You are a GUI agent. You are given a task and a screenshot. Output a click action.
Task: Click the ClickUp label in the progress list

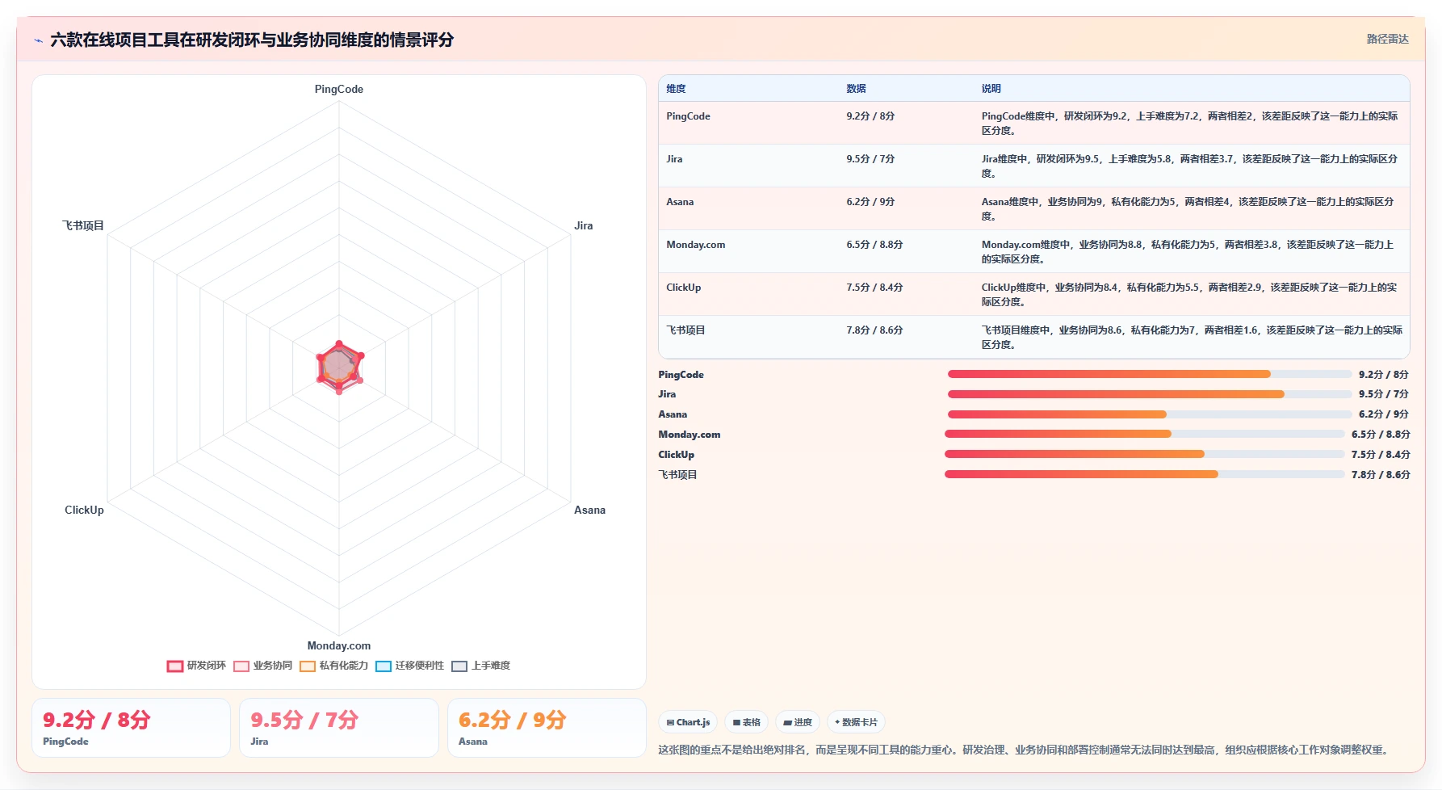point(676,455)
